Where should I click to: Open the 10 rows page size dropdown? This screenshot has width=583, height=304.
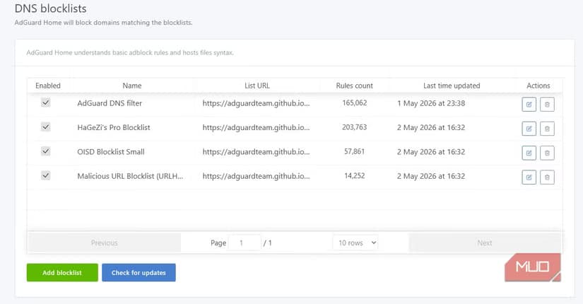[355, 242]
